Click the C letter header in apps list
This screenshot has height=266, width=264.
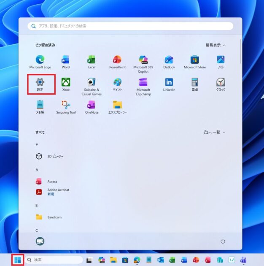point(37,231)
